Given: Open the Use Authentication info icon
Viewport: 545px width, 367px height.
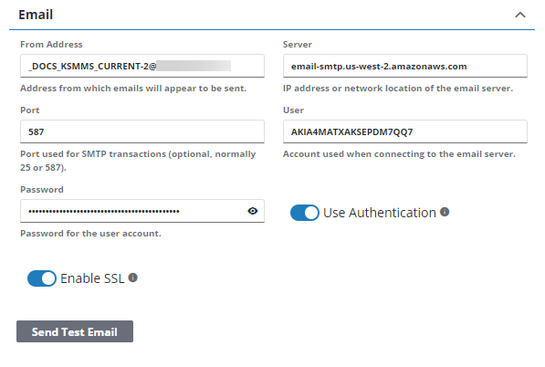Looking at the screenshot, I should coord(445,212).
